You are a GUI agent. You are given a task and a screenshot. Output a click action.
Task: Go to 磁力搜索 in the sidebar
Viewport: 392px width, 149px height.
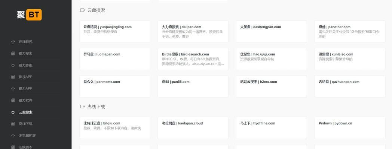25,54
